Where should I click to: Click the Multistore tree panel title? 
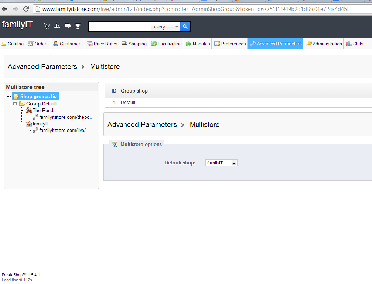pos(25,87)
